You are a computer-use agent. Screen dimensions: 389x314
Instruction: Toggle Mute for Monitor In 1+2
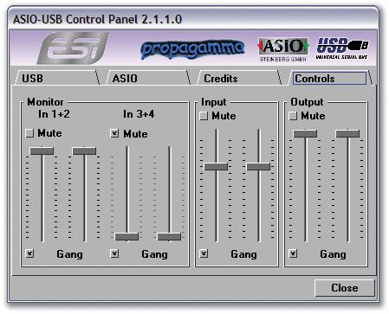point(29,133)
